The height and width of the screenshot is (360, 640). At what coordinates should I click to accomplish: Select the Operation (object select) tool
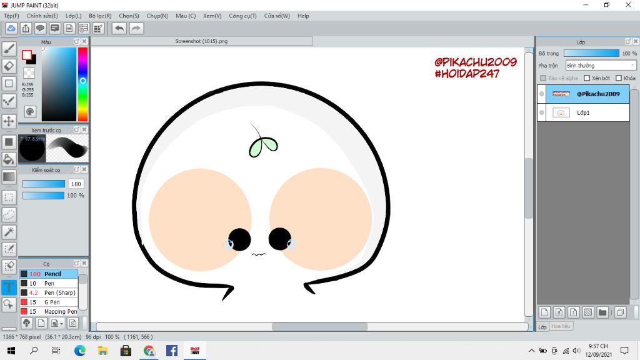tap(9, 304)
